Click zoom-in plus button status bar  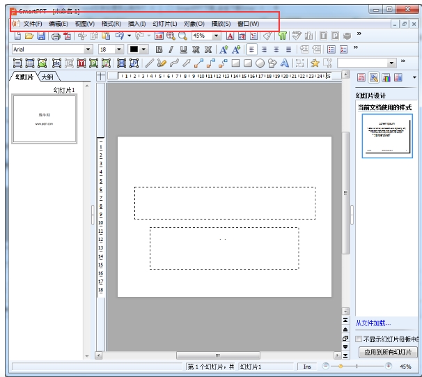click(x=389, y=366)
